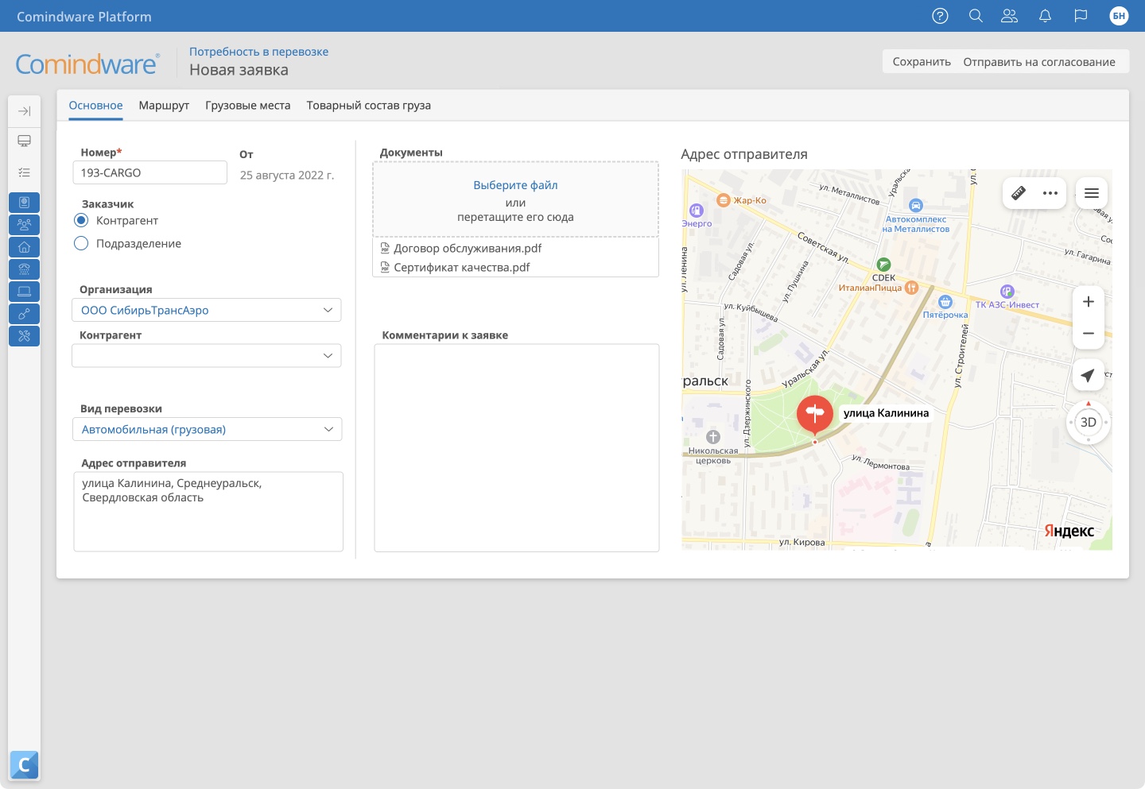
Task: Open the БН user avatar menu
Action: pyautogui.click(x=1119, y=16)
